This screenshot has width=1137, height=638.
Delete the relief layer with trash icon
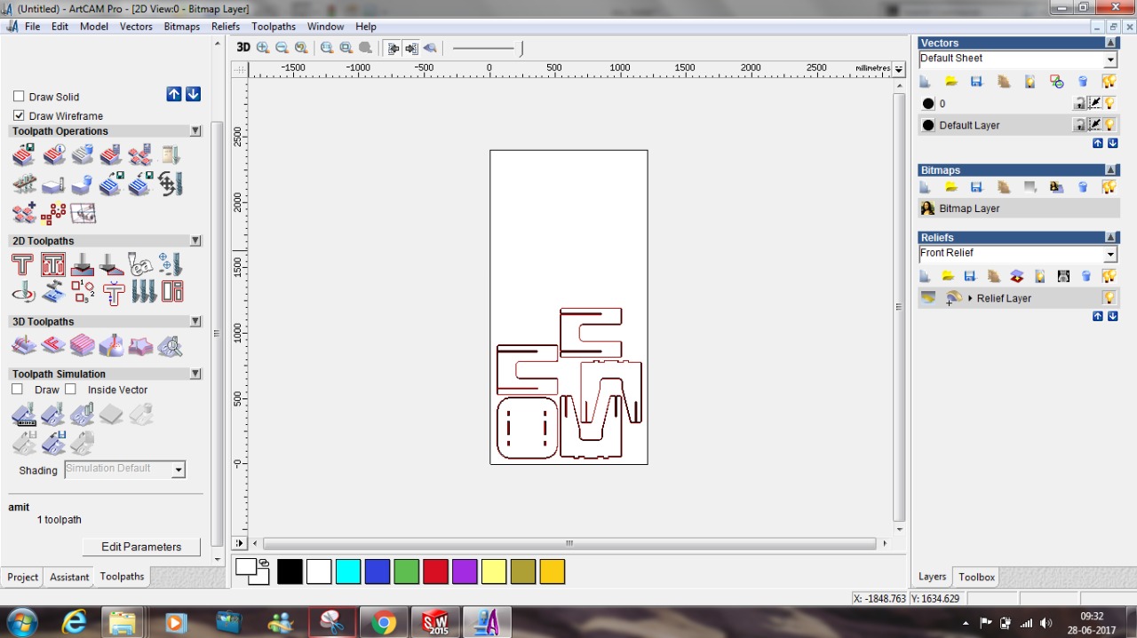tap(1085, 277)
